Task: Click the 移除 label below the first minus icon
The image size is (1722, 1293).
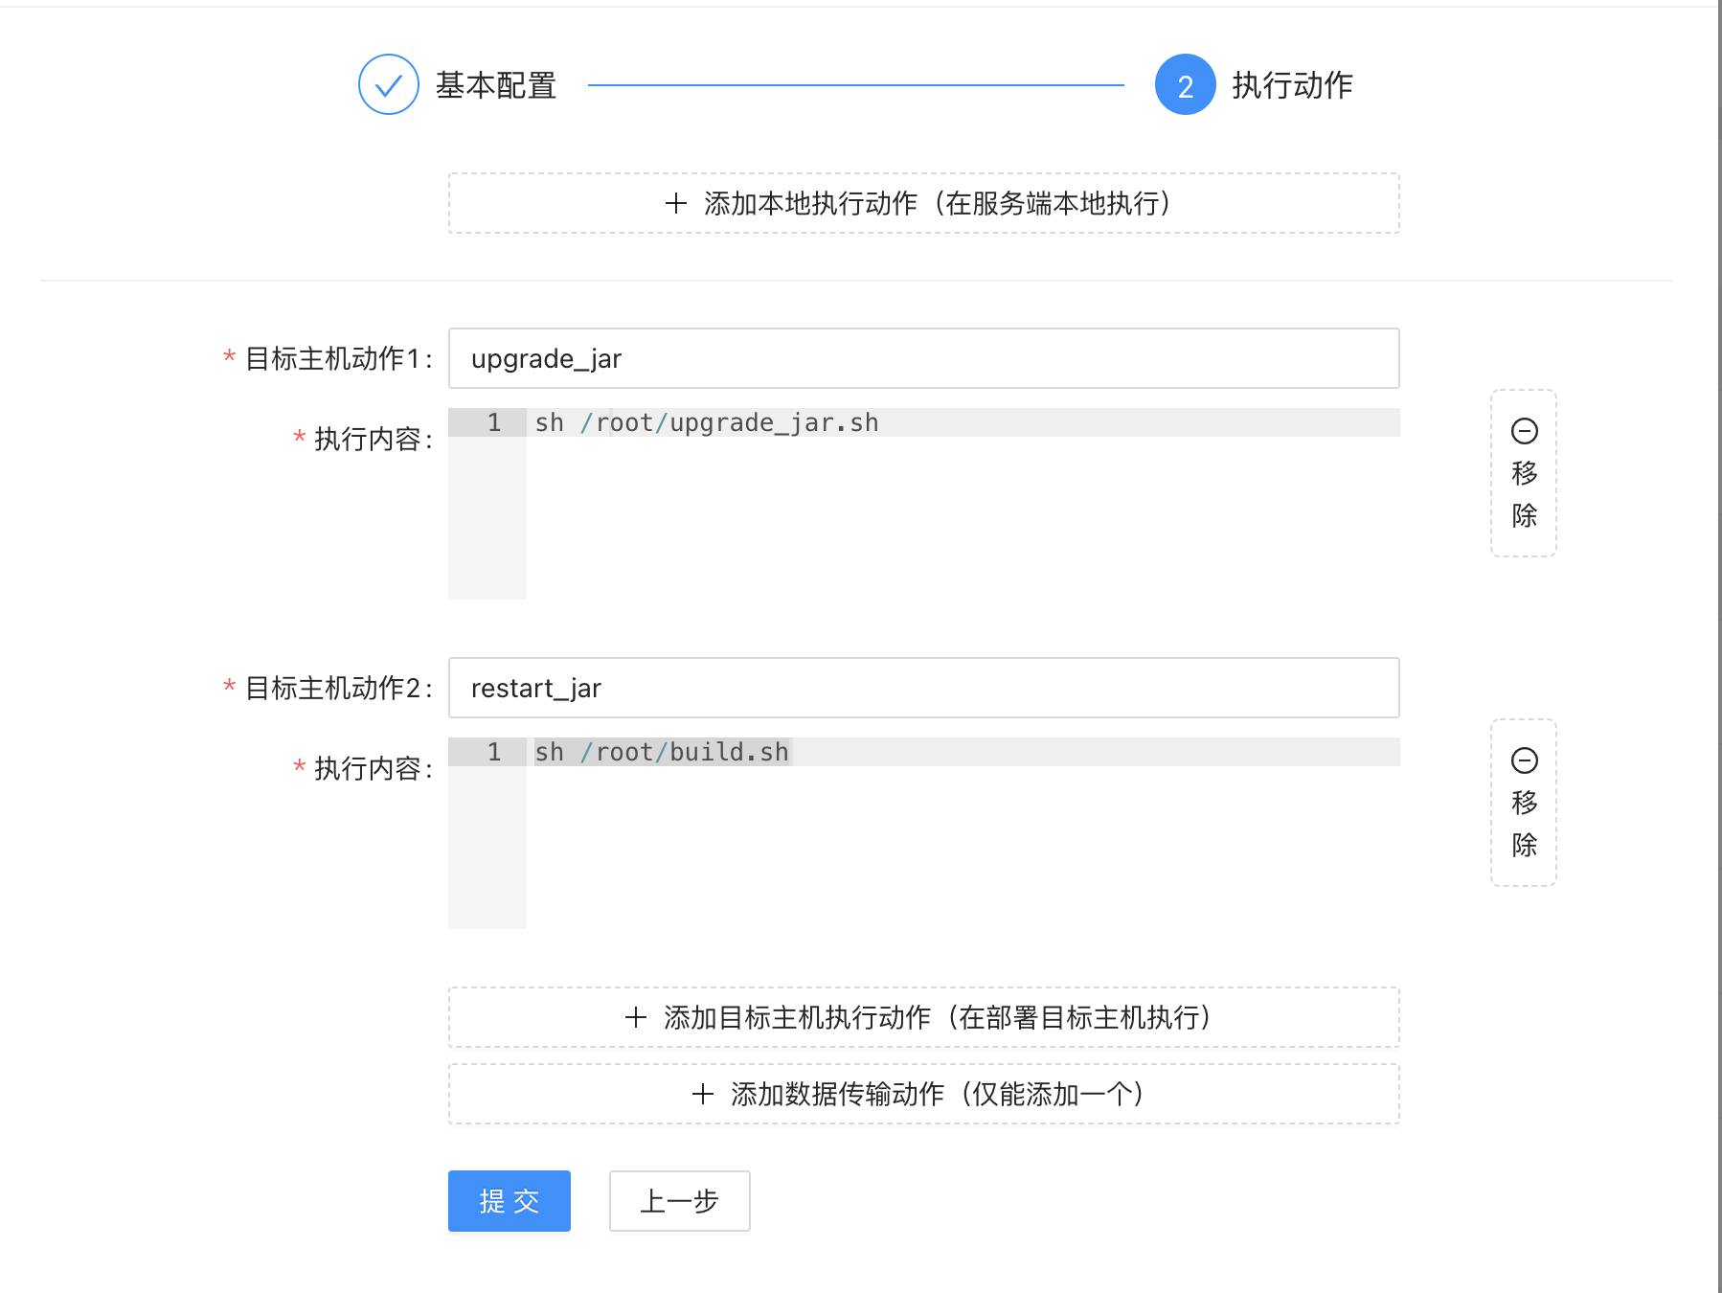Action: pyautogui.click(x=1524, y=494)
